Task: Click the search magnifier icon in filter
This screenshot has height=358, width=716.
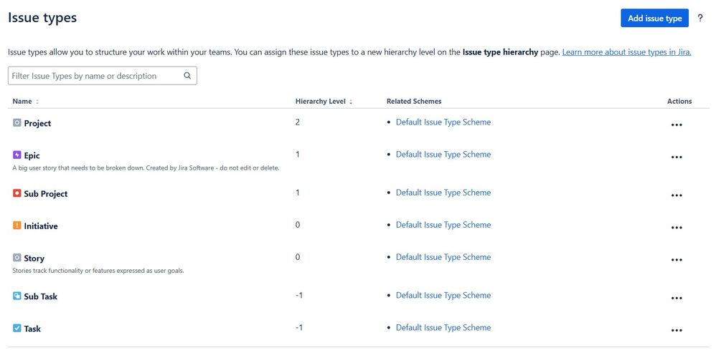Action: (x=187, y=76)
